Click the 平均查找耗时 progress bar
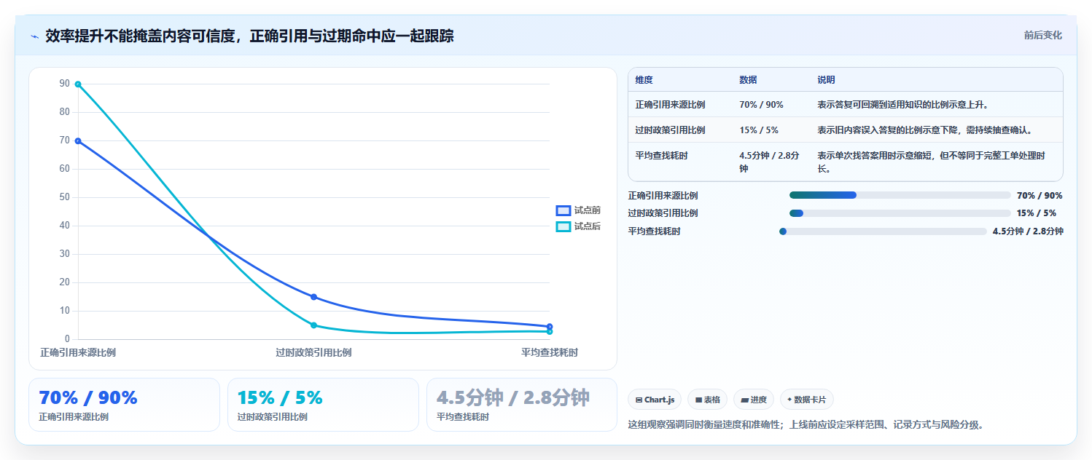The image size is (1092, 460). [x=883, y=231]
